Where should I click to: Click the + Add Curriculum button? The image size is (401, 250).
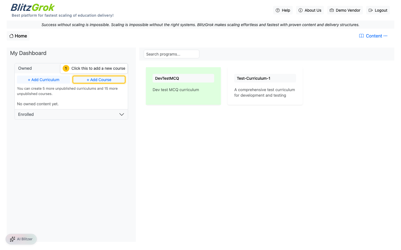(x=43, y=79)
